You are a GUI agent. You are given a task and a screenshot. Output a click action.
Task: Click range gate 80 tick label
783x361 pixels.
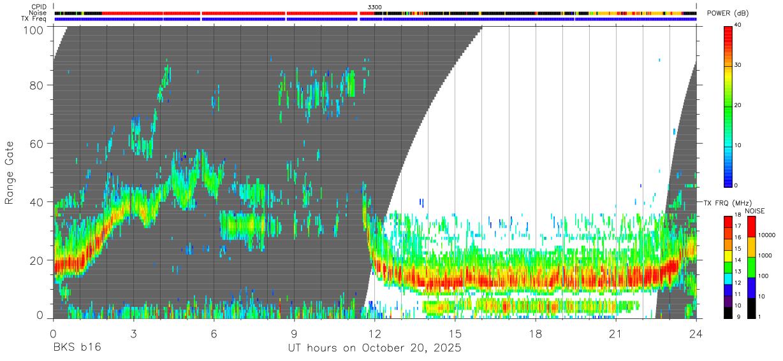[x=36, y=85]
